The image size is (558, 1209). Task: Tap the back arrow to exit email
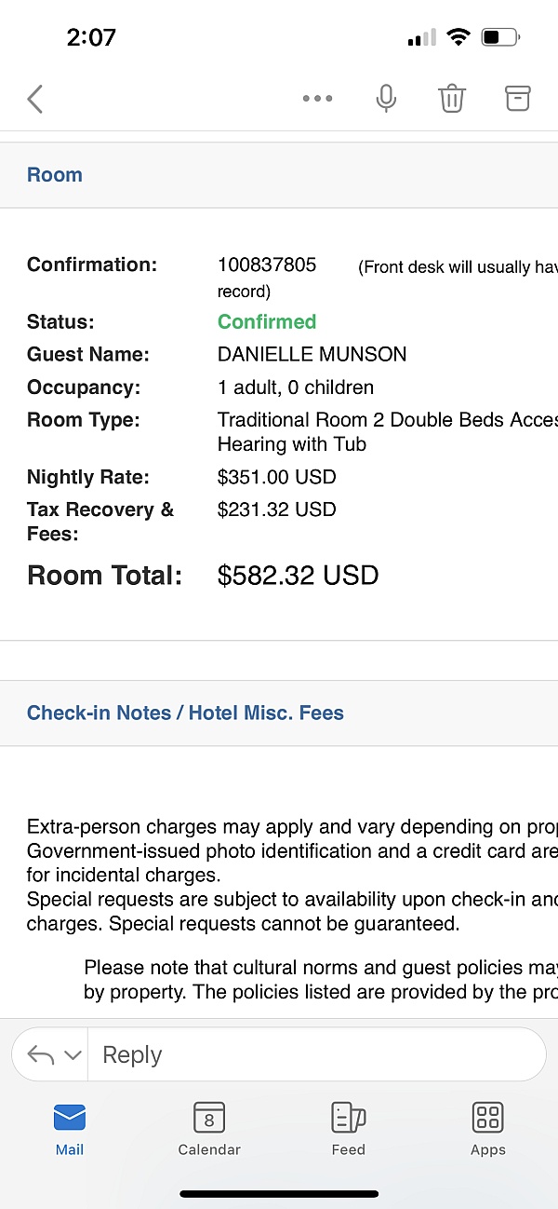point(35,99)
